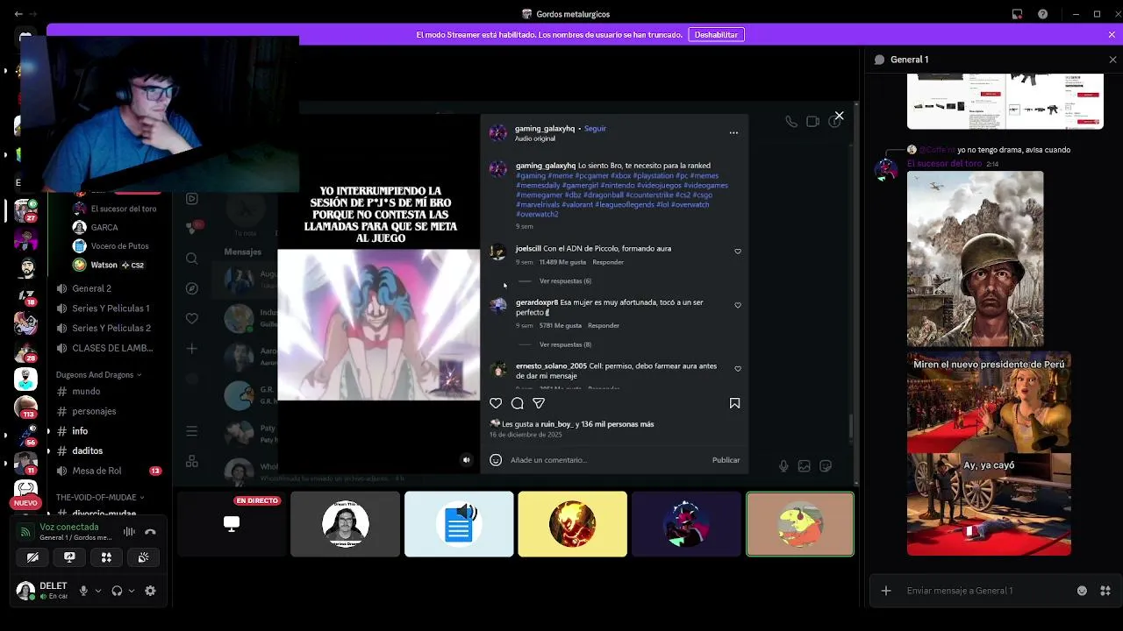Close the General 1 chat panel
The height and width of the screenshot is (631, 1123).
pyautogui.click(x=1112, y=60)
